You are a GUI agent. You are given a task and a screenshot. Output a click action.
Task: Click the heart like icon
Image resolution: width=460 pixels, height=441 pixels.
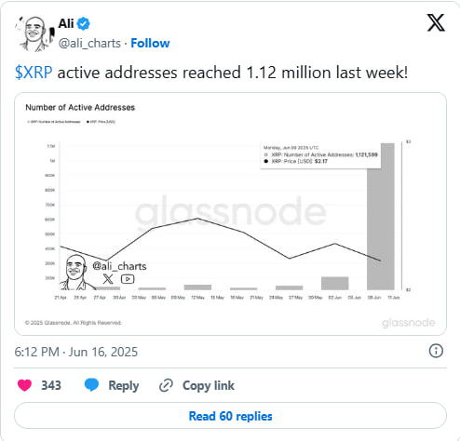pos(24,385)
